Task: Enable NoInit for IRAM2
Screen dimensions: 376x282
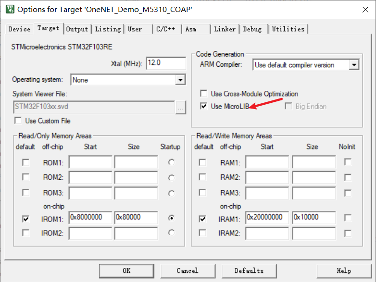Action: coord(348,233)
